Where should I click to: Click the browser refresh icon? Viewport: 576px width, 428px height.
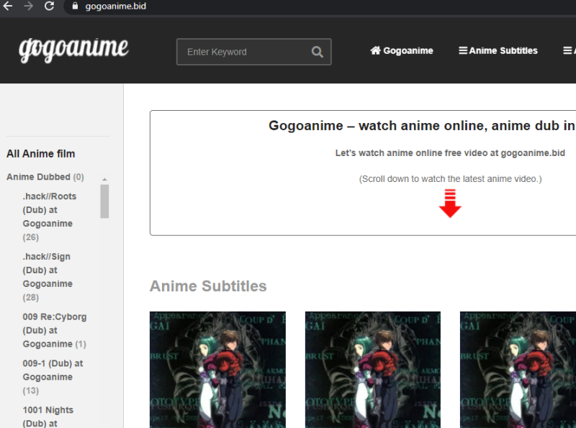pyautogui.click(x=49, y=8)
